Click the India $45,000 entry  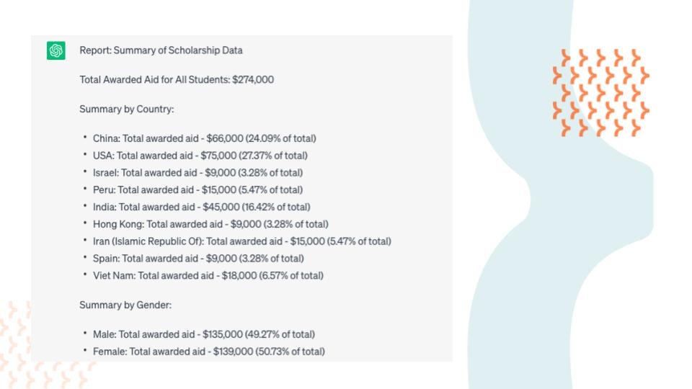(201, 207)
